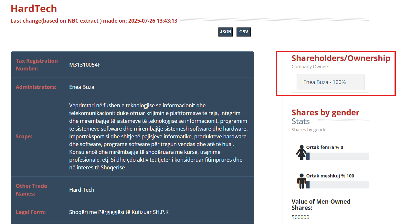The image size is (401, 224).
Task: Click the HardTech company title
Action: point(34,8)
